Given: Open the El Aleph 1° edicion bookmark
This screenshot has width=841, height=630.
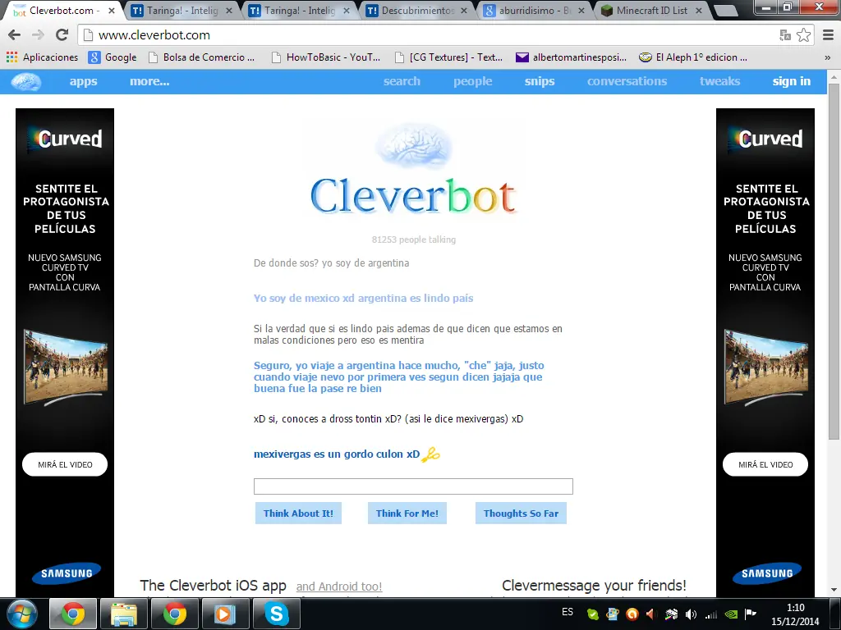Looking at the screenshot, I should [693, 57].
